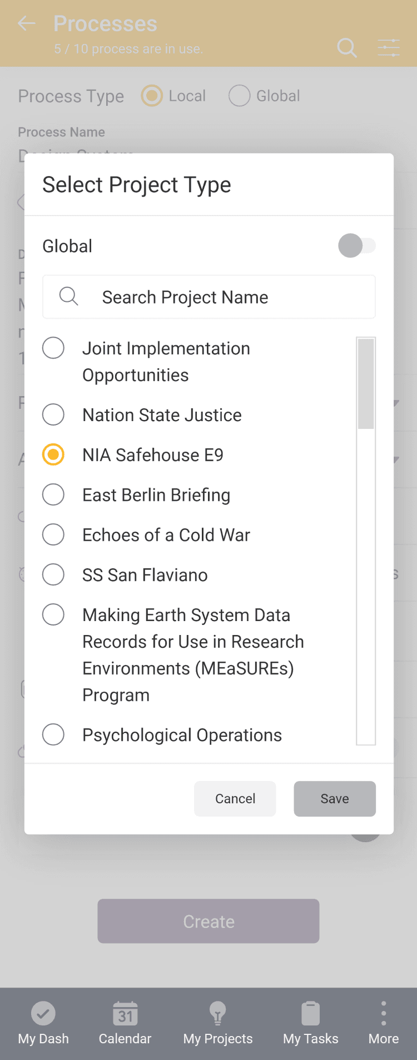Viewport: 417px width, 1060px height.
Task: Open My Projects lightbulb icon
Action: point(217,1014)
